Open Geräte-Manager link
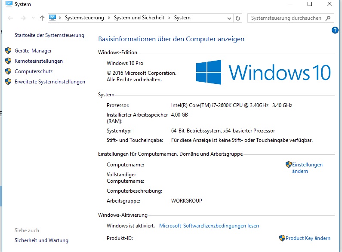 (x=33, y=51)
